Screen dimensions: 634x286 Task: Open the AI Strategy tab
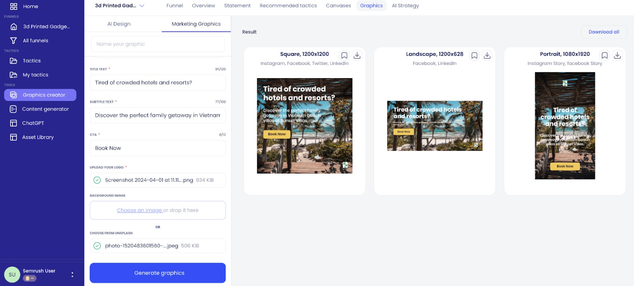click(x=405, y=5)
